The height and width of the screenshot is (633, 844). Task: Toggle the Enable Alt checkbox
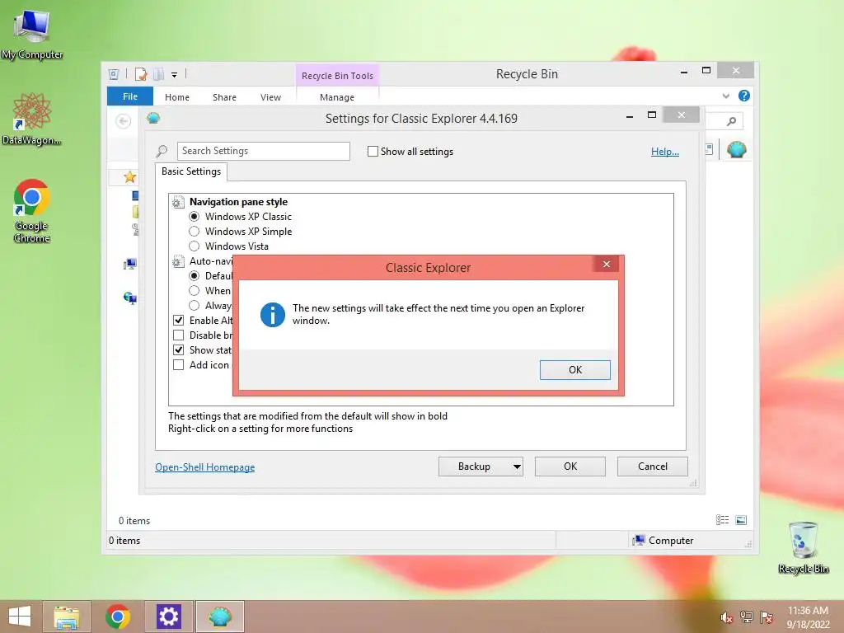point(178,321)
